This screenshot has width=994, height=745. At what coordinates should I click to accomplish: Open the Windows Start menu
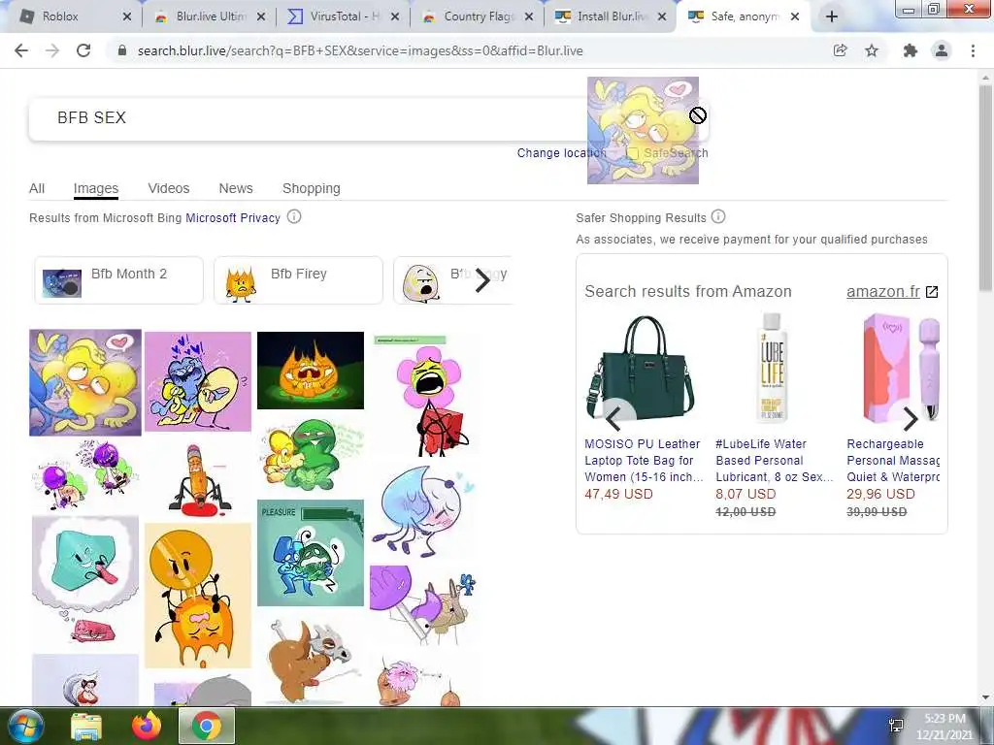[25, 726]
